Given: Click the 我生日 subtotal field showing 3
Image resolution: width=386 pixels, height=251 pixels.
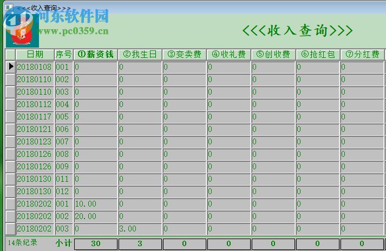Looking at the screenshot, I should [x=140, y=243].
